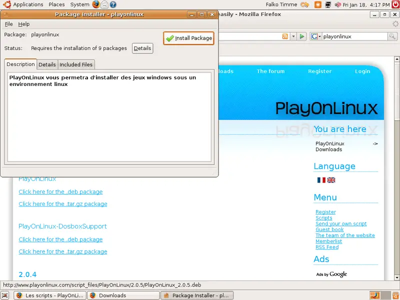400x300 pixels.
Task: Open the Package Installer window menu icon
Action: click(5, 14)
